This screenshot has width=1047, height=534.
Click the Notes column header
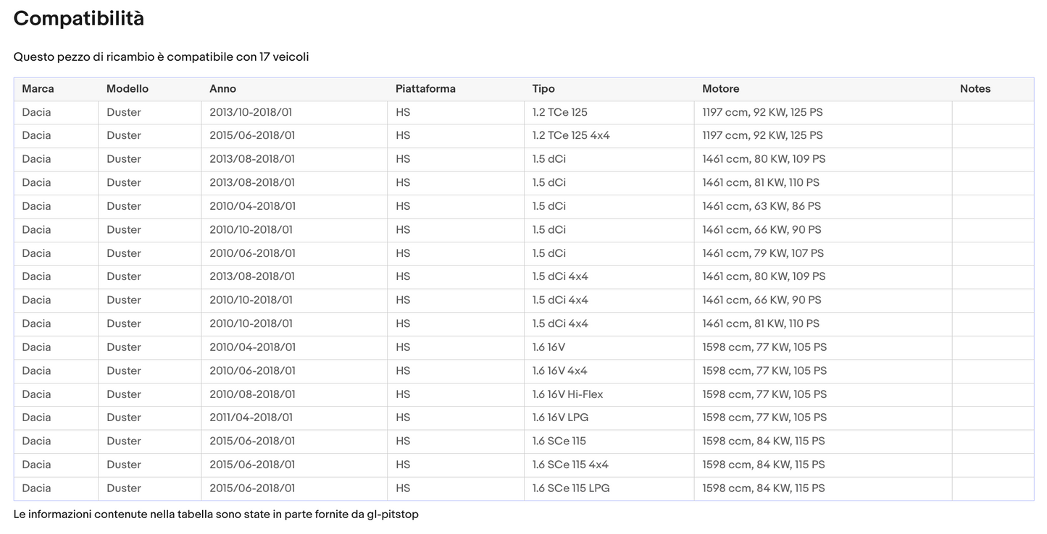point(993,89)
